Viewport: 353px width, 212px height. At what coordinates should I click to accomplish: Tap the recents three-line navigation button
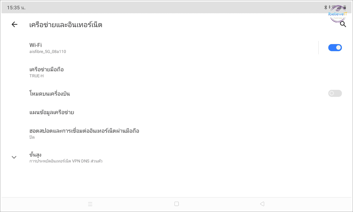(90, 204)
